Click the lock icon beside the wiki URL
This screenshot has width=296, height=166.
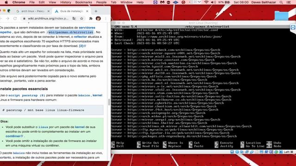click(24, 18)
